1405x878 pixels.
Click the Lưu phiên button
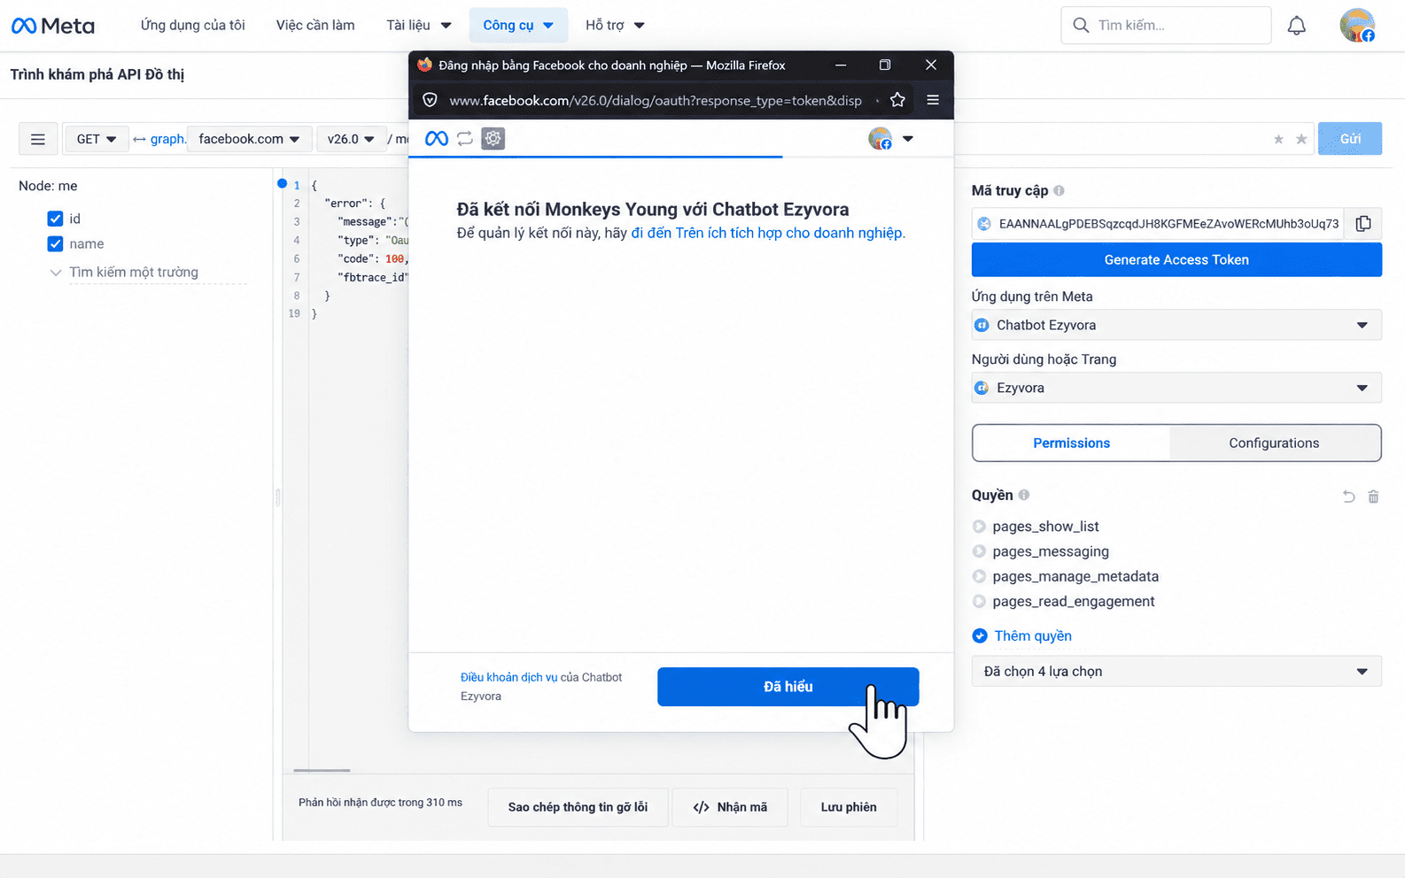click(849, 807)
